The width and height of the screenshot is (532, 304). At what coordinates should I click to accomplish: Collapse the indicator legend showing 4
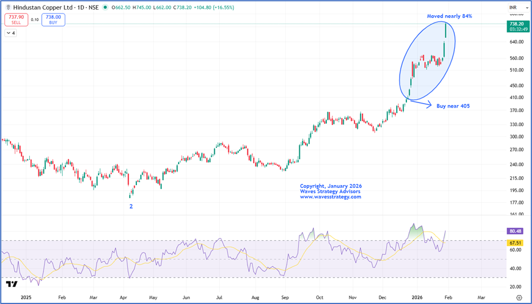click(11, 33)
